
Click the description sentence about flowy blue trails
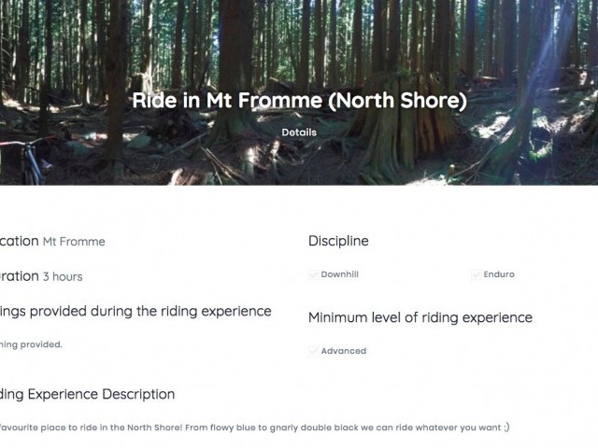tap(252, 427)
